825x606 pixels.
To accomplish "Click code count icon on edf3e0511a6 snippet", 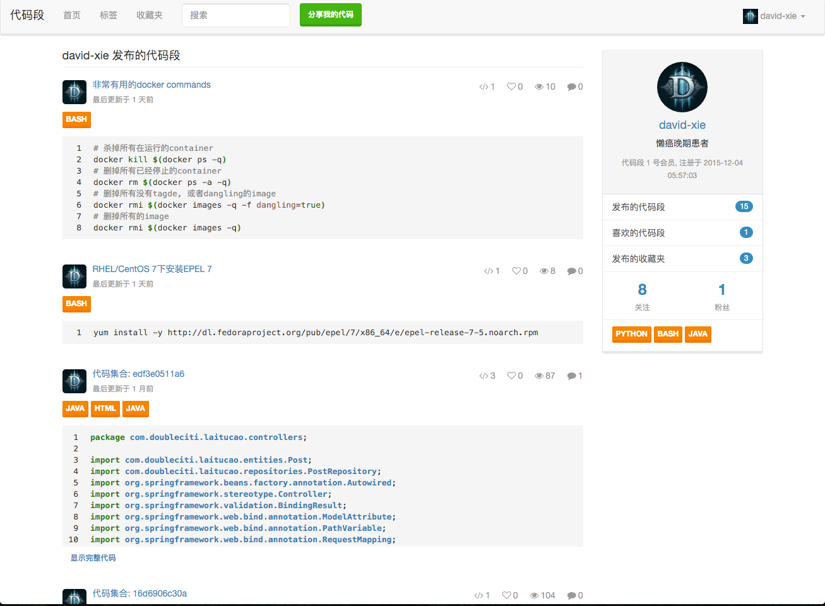I will (484, 376).
